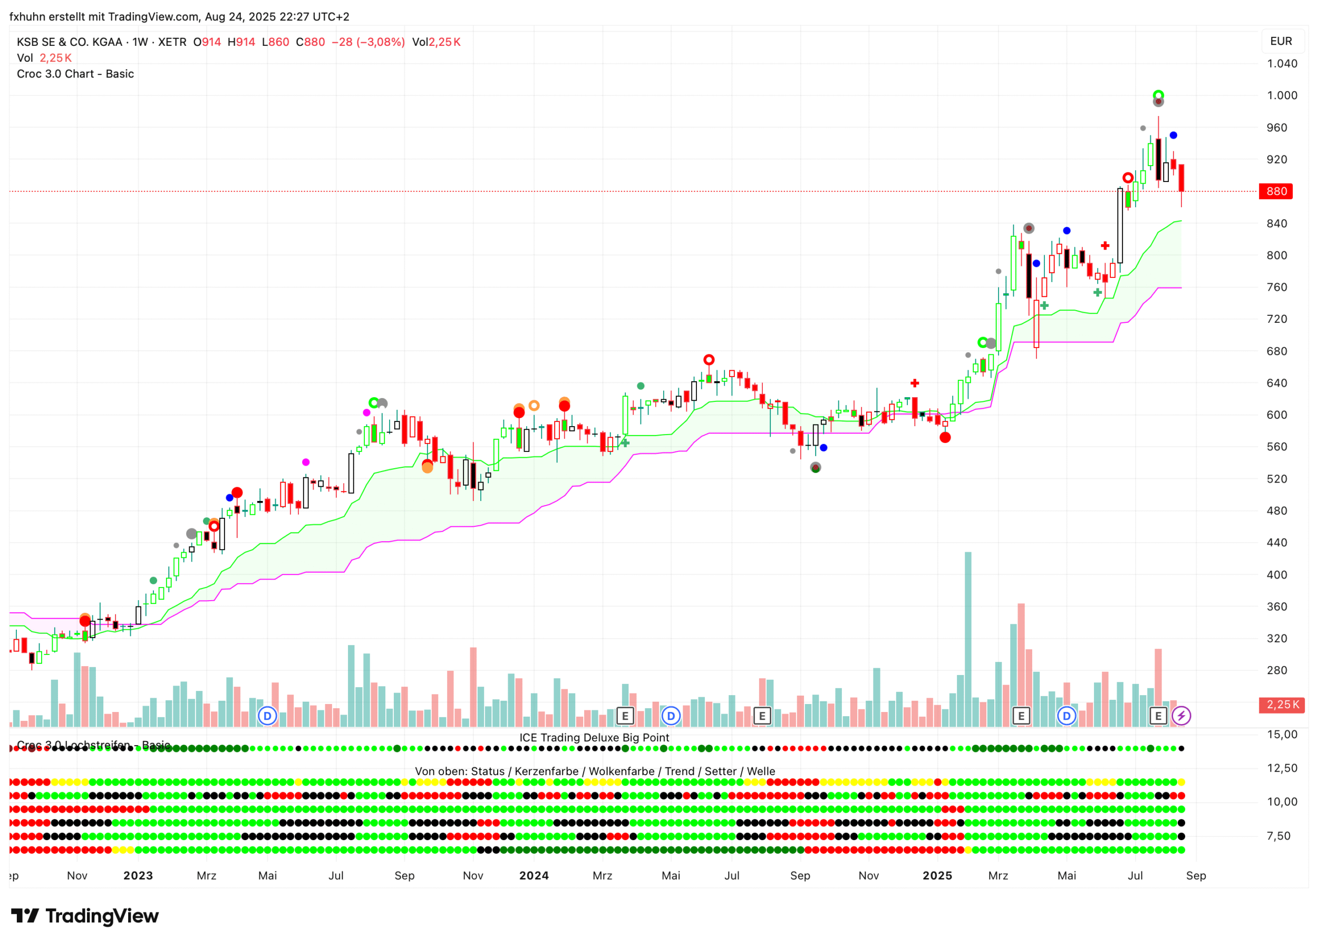The width and height of the screenshot is (1318, 944).
Task: Click the red 2,25K volume axis label
Action: (1282, 705)
